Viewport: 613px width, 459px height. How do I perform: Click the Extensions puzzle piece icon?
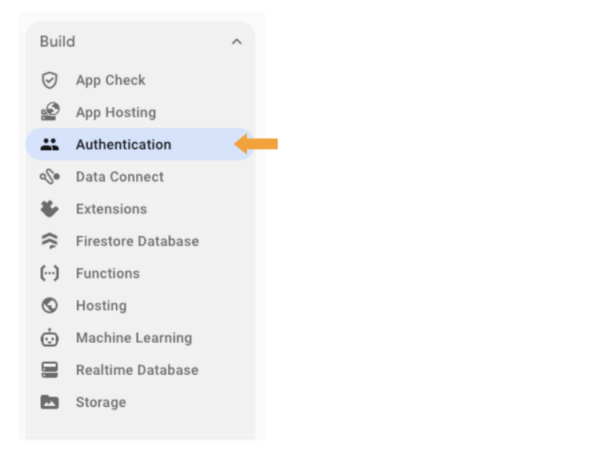tap(50, 209)
